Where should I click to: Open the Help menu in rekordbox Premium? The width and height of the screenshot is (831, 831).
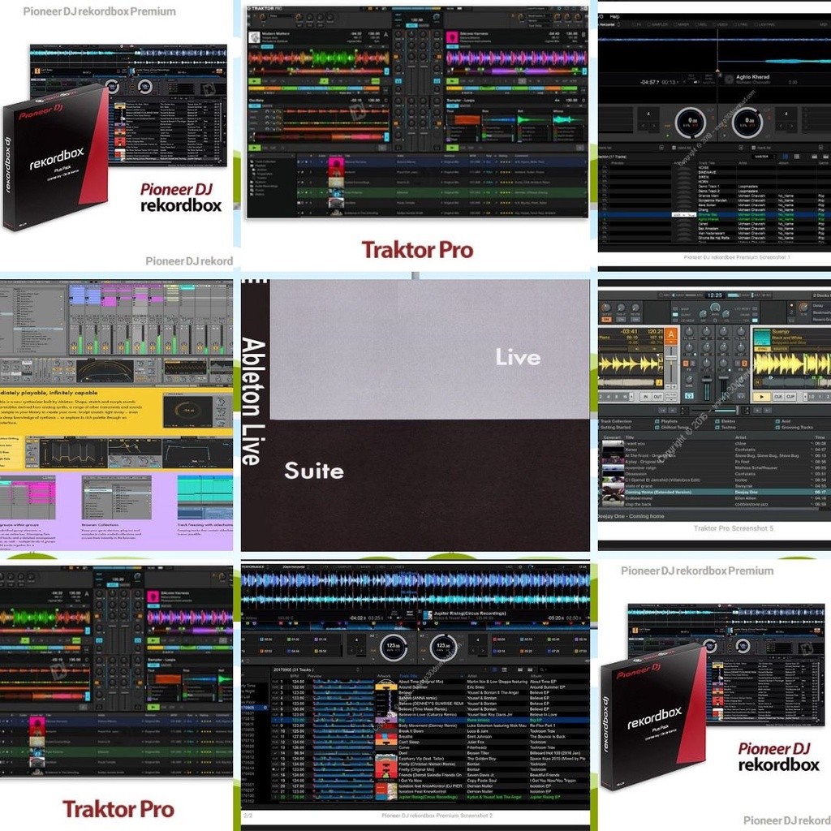[614, 15]
